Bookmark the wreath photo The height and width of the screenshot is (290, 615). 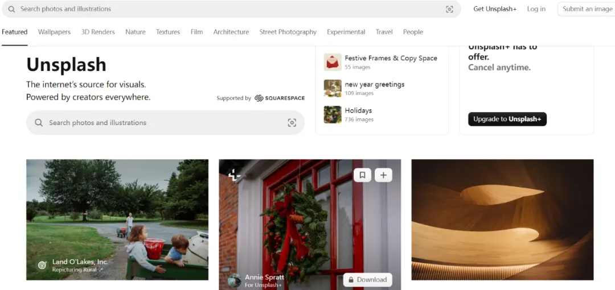pyautogui.click(x=362, y=175)
